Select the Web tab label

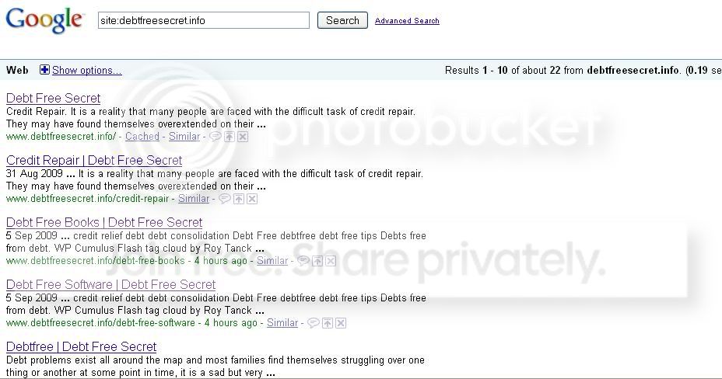click(x=17, y=71)
